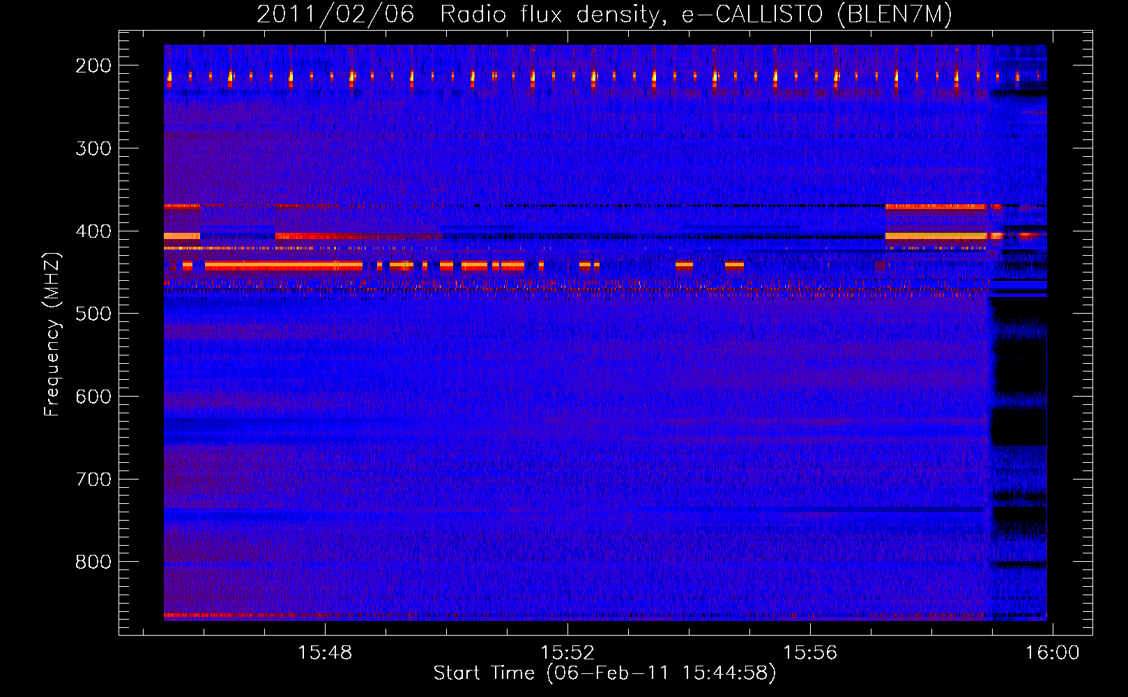Click the 15:52 time tick label
This screenshot has height=697, width=1128.
pyautogui.click(x=567, y=653)
